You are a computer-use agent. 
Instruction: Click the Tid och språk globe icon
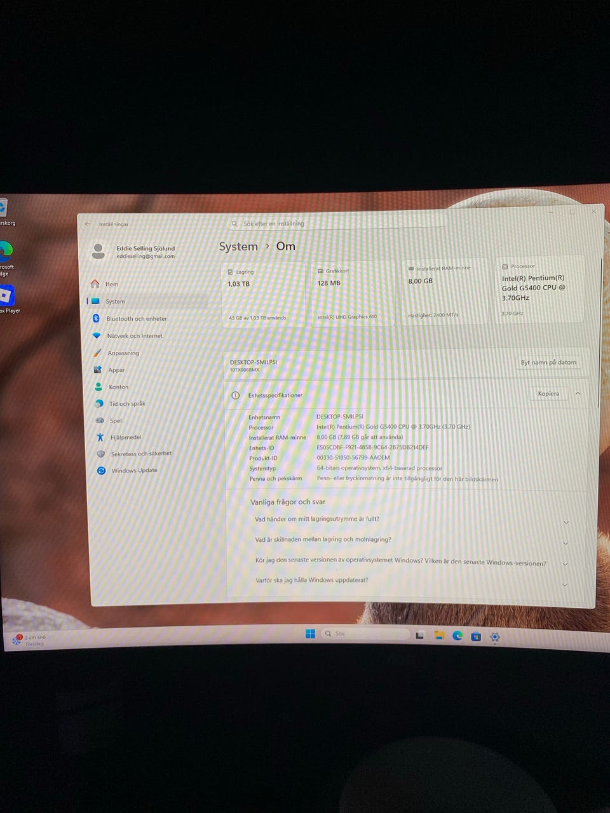tap(99, 403)
